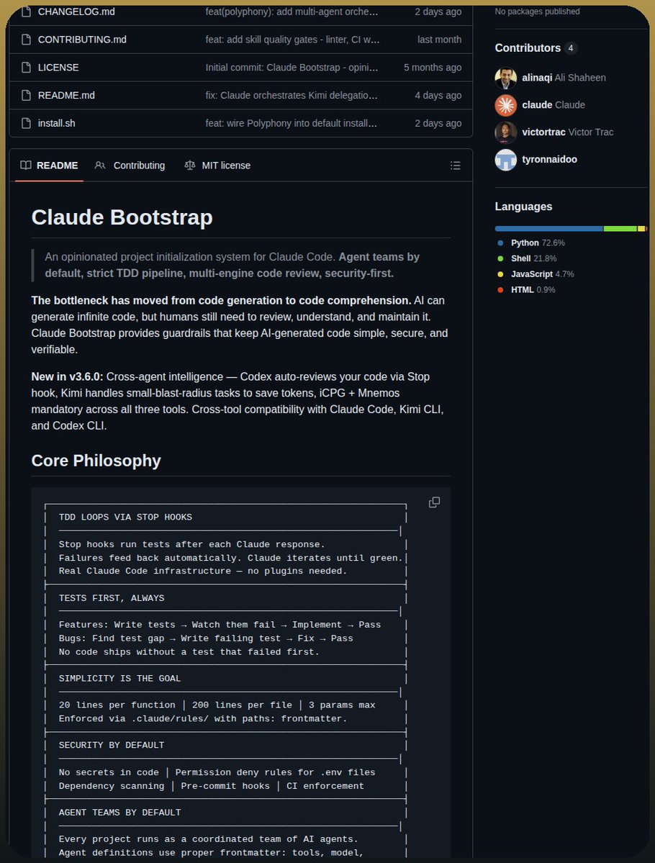Click 'TDD LOOPS VIA STOP HOOKS' line

[x=125, y=518]
